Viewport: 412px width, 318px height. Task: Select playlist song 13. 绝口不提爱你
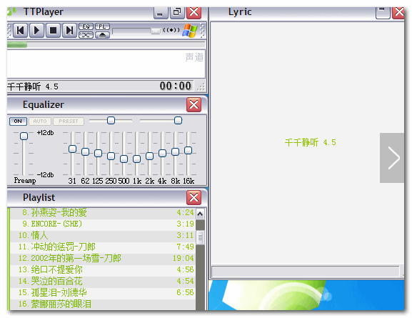point(103,270)
